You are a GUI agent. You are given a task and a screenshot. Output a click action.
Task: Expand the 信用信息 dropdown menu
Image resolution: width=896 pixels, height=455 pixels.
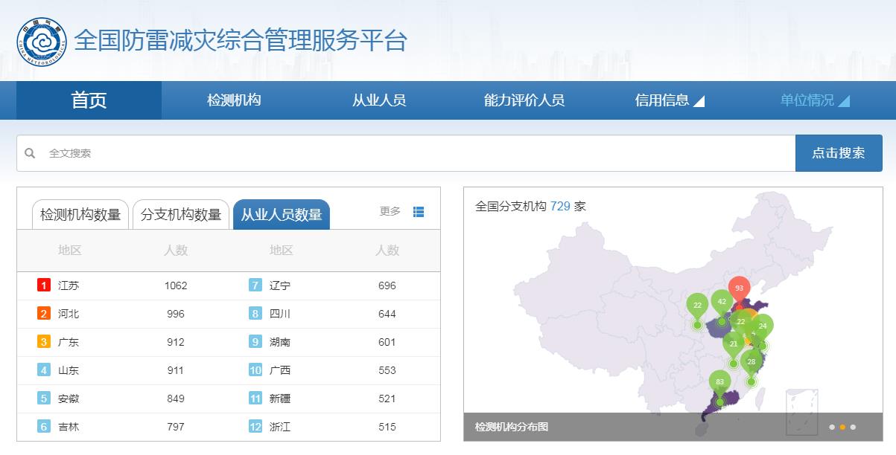coord(663,100)
